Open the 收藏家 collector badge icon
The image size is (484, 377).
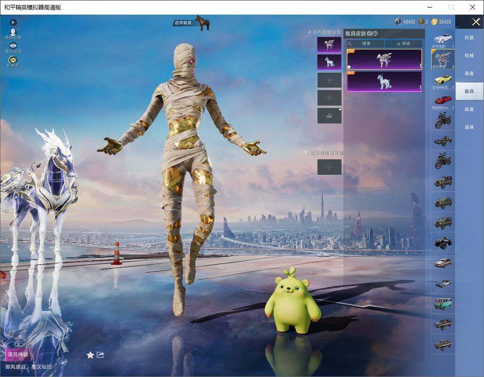13,61
